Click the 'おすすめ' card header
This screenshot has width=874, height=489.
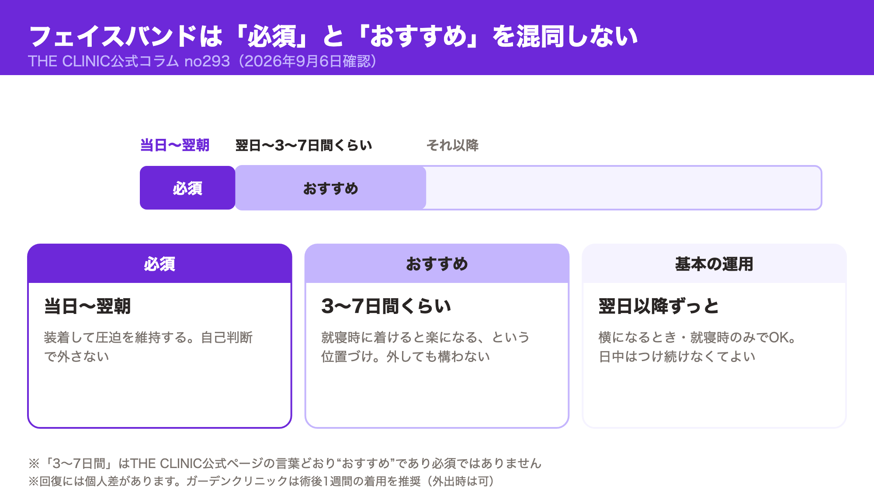(x=437, y=264)
